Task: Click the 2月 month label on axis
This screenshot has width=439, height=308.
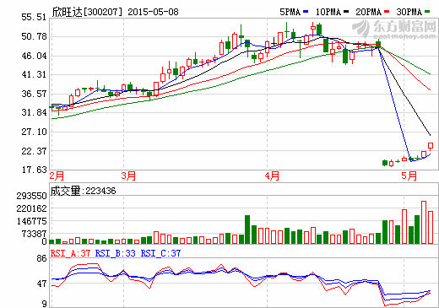Action: pos(57,176)
